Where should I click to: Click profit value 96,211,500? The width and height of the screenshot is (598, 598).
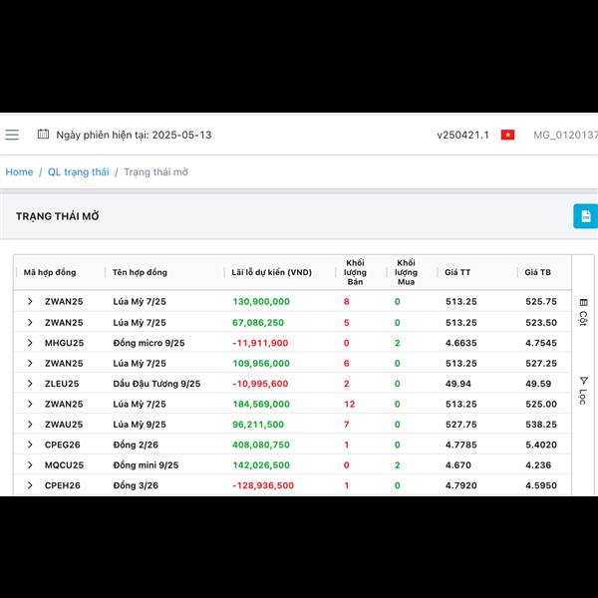pos(258,425)
